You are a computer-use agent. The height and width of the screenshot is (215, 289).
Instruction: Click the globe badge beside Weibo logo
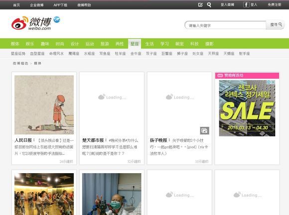coord(57,19)
